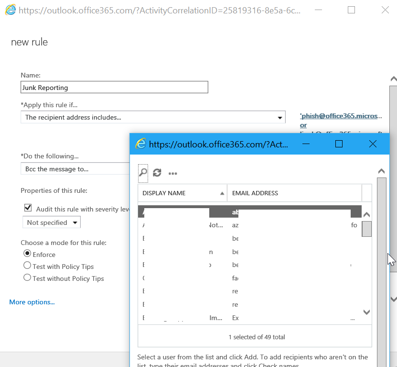Click the sort arrow in Display Name column
397x367 pixels.
pyautogui.click(x=222, y=193)
